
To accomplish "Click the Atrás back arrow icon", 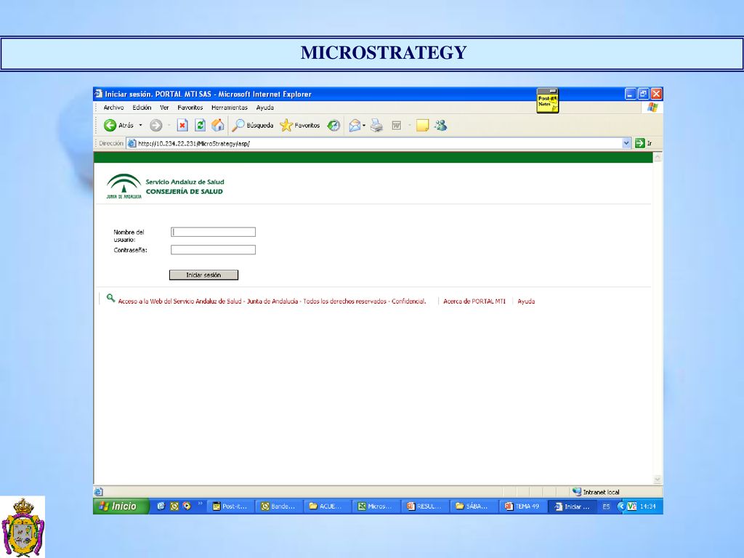I will tap(110, 125).
